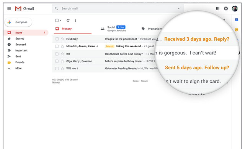The image size is (245, 149).
Task: Open the Snoozed folder
Action: [21, 45]
